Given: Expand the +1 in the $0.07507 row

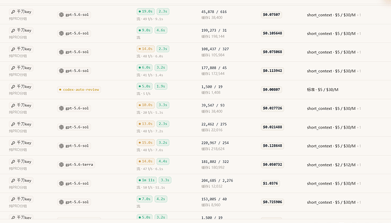Looking at the screenshot, I should click(x=359, y=15).
